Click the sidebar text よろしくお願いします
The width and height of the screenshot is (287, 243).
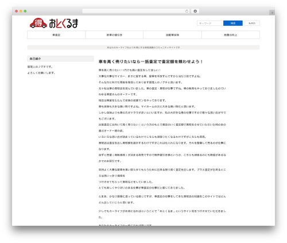point(41,73)
